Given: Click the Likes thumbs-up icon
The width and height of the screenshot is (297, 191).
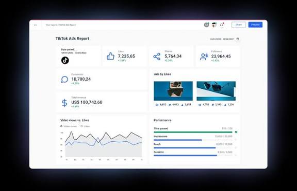Looking at the screenshot, I should pos(111,56).
